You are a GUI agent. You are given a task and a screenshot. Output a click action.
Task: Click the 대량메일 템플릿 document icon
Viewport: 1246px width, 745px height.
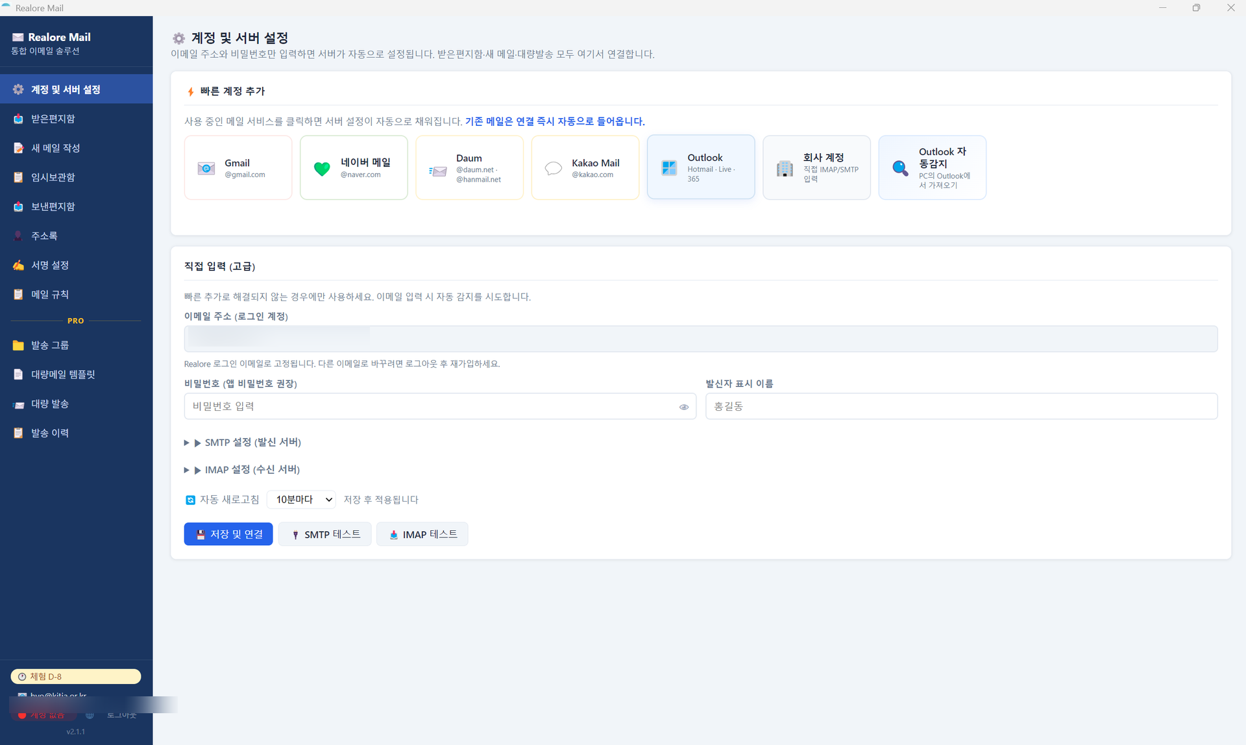coord(18,374)
